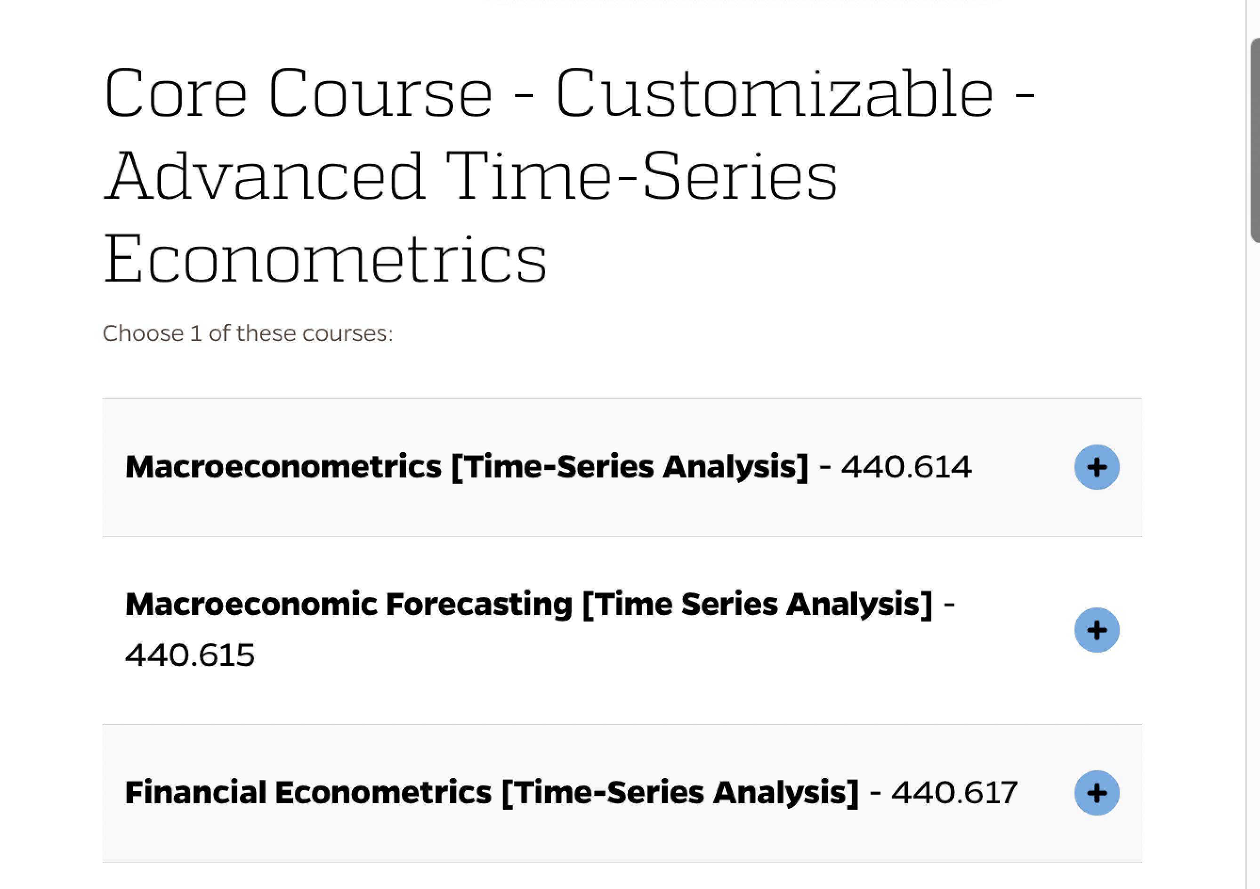Expand the bold Financial Econometrics course title
The image size is (1260, 889).
tap(308, 793)
